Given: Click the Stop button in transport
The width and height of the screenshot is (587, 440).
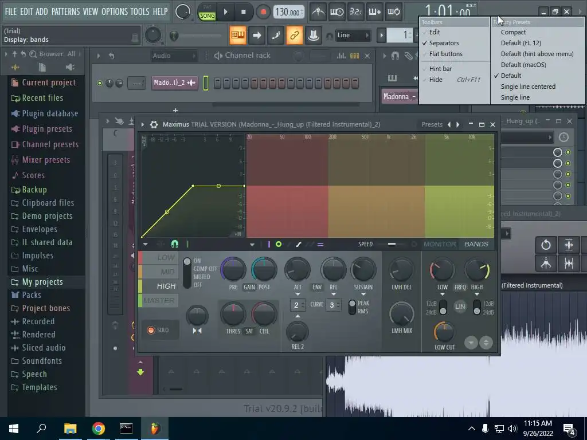Looking at the screenshot, I should coord(243,12).
